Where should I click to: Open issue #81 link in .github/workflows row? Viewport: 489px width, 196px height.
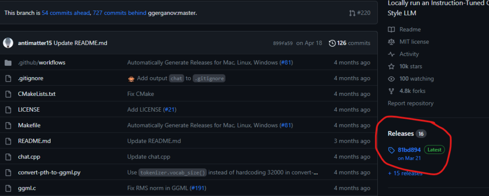click(286, 62)
